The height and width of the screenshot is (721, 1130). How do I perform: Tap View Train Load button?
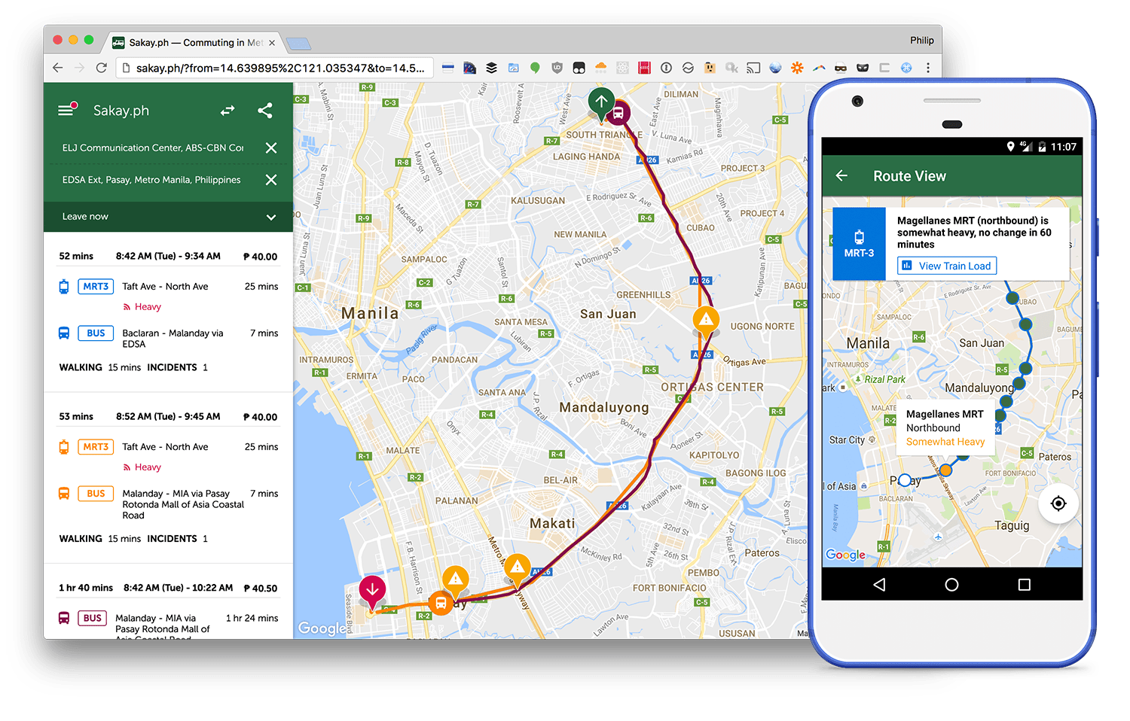click(947, 266)
